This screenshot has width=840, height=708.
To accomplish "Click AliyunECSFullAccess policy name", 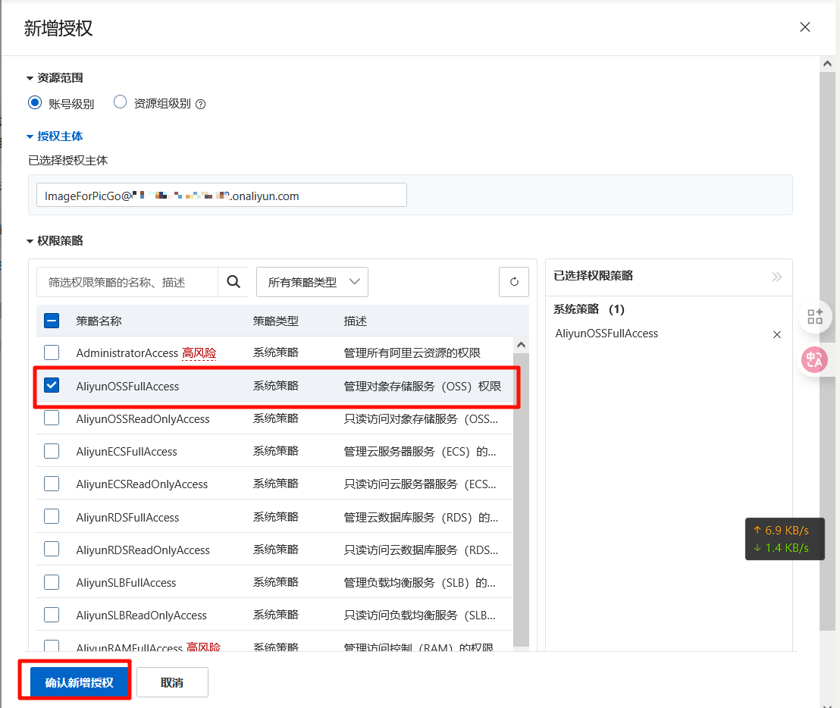I will click(x=127, y=452).
